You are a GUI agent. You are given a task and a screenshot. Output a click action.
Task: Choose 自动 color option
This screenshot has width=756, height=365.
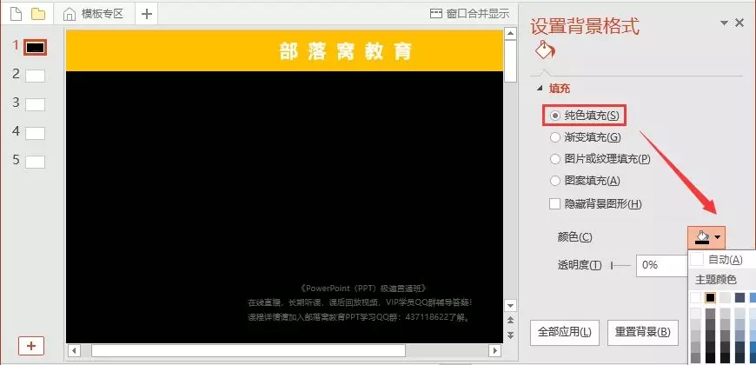[721, 259]
